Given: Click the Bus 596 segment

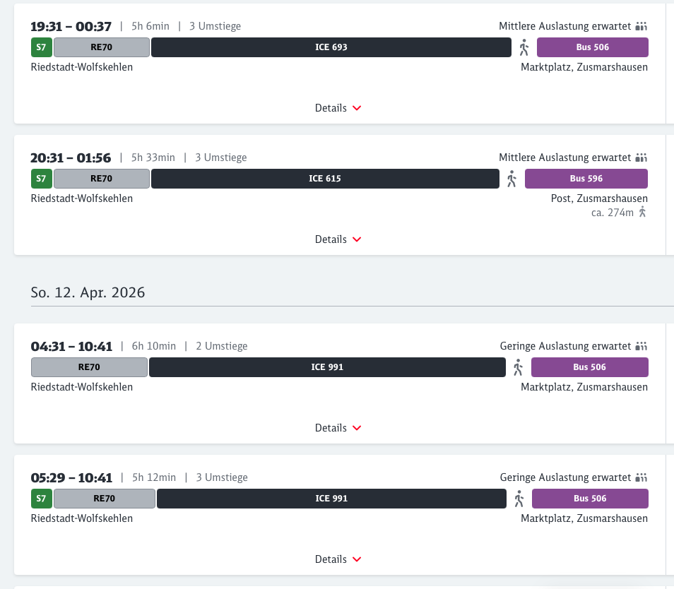Looking at the screenshot, I should click(586, 179).
